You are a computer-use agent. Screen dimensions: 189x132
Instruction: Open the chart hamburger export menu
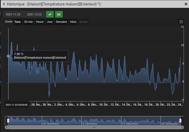[181, 22]
